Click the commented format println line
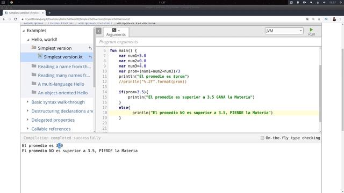The height and width of the screenshot is (193, 344). click(x=153, y=81)
